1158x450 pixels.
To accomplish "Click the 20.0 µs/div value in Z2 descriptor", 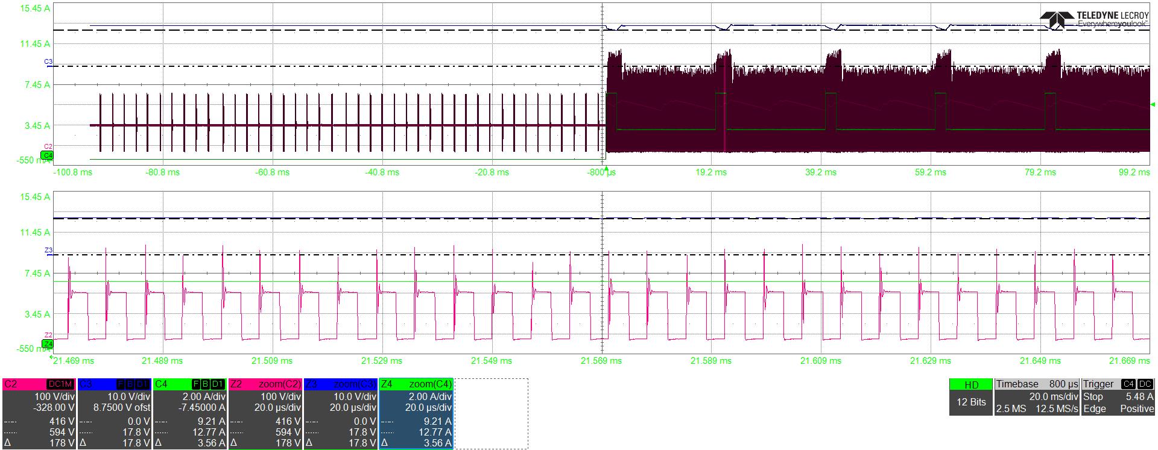I will [278, 407].
